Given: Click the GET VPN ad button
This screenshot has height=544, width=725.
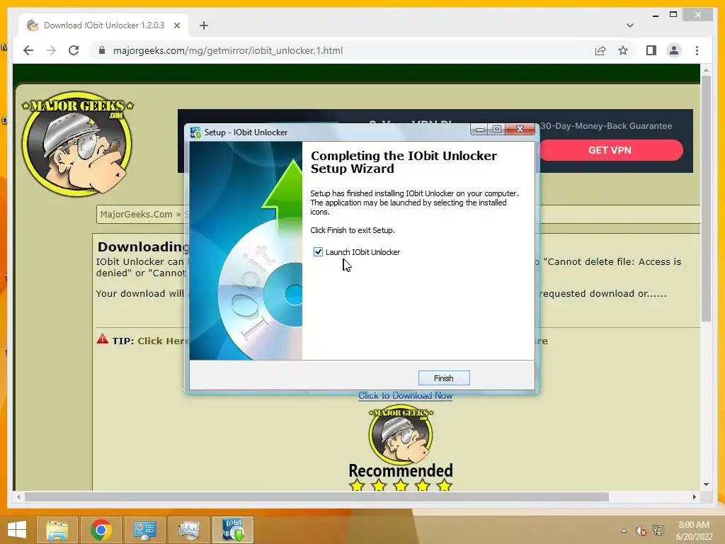Looking at the screenshot, I should [x=610, y=150].
